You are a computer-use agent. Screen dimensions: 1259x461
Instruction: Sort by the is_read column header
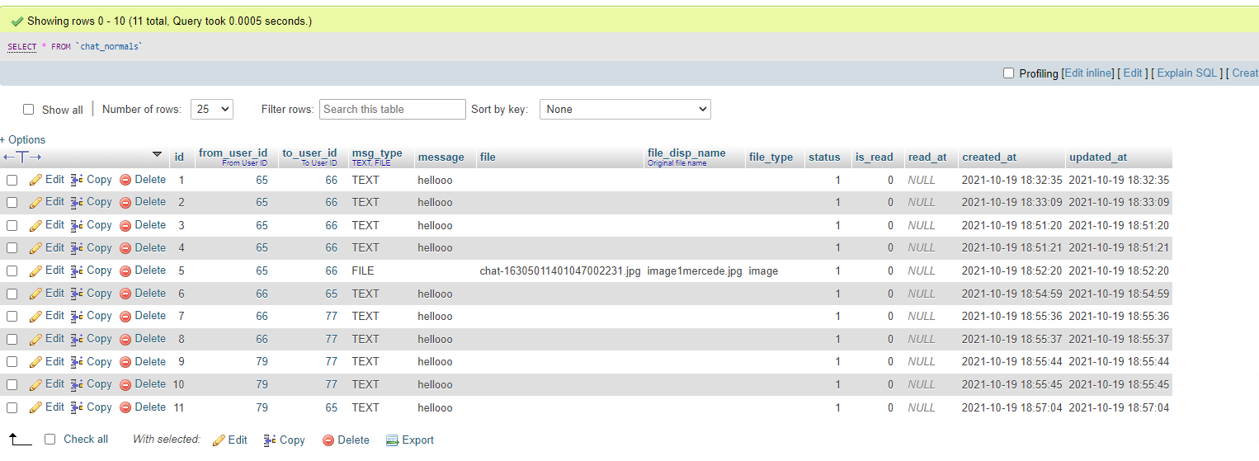pos(874,157)
